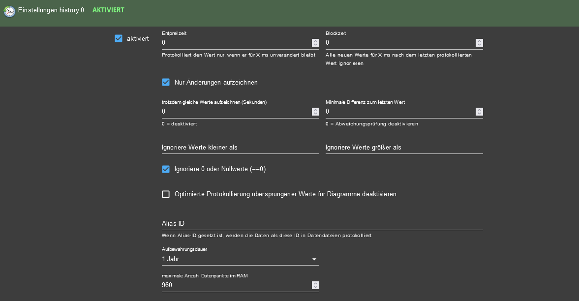This screenshot has height=301, width=579.
Task: Click the Alias-ID text field
Action: 322,224
